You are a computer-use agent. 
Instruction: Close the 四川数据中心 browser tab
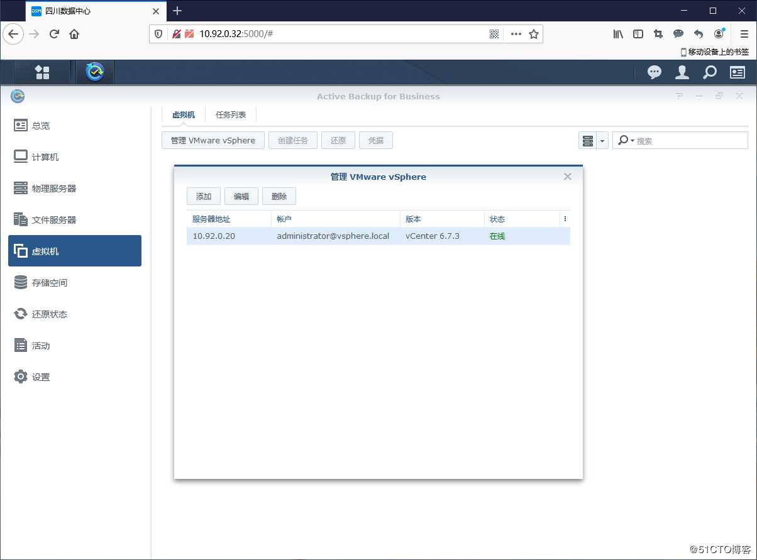[155, 11]
